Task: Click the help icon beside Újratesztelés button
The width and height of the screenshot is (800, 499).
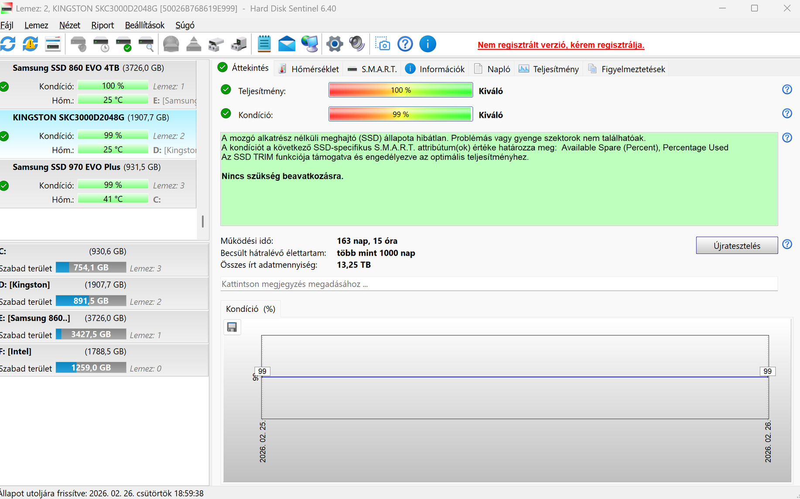Action: [787, 244]
